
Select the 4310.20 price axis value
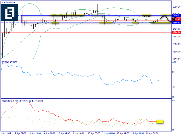tap(177, 52)
